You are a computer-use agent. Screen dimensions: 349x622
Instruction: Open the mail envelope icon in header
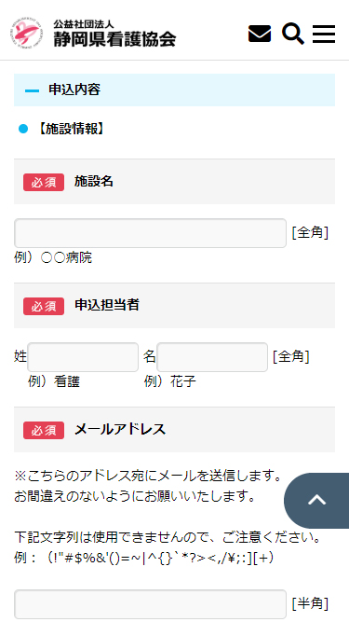(260, 34)
